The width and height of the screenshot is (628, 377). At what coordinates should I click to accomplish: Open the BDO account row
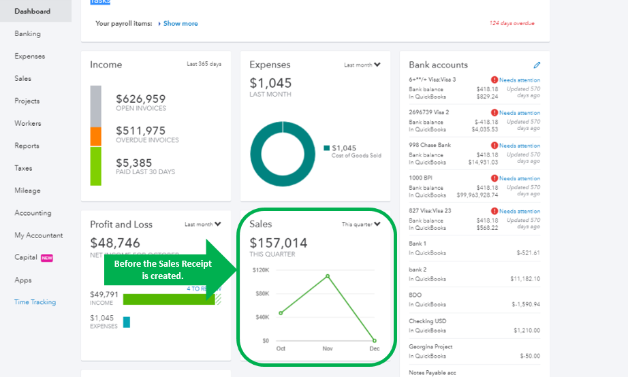pyautogui.click(x=474, y=299)
